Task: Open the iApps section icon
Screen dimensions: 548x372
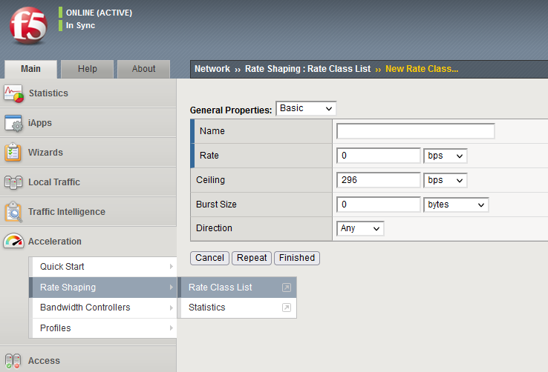Action: [14, 123]
